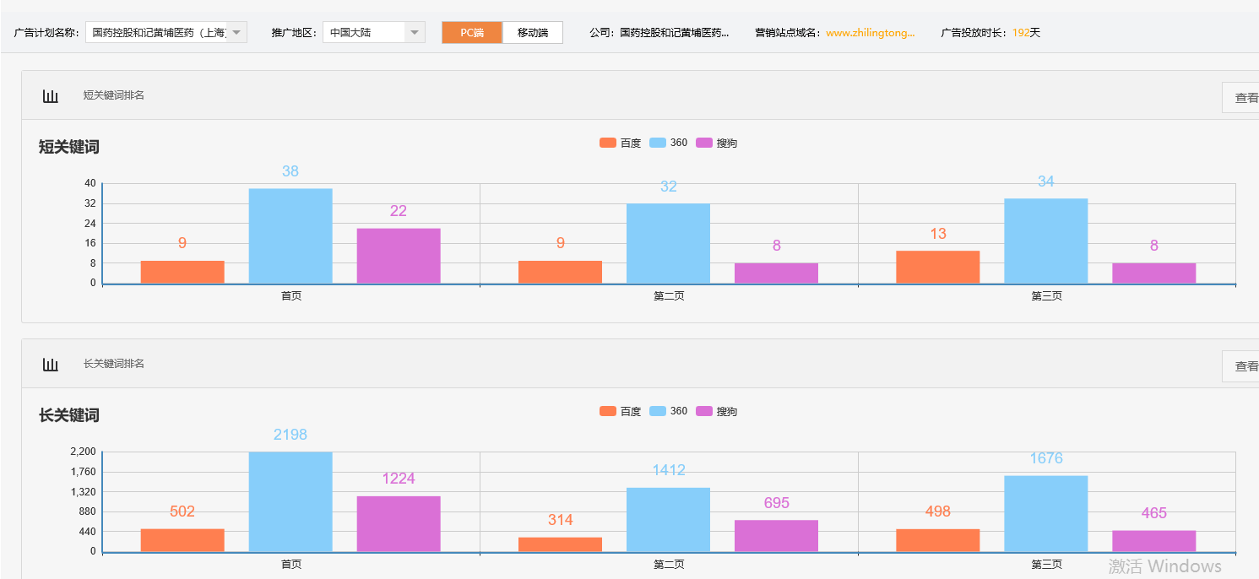Select the orange 百度 bar labeled 13
The height and width of the screenshot is (579, 1259).
[937, 267]
